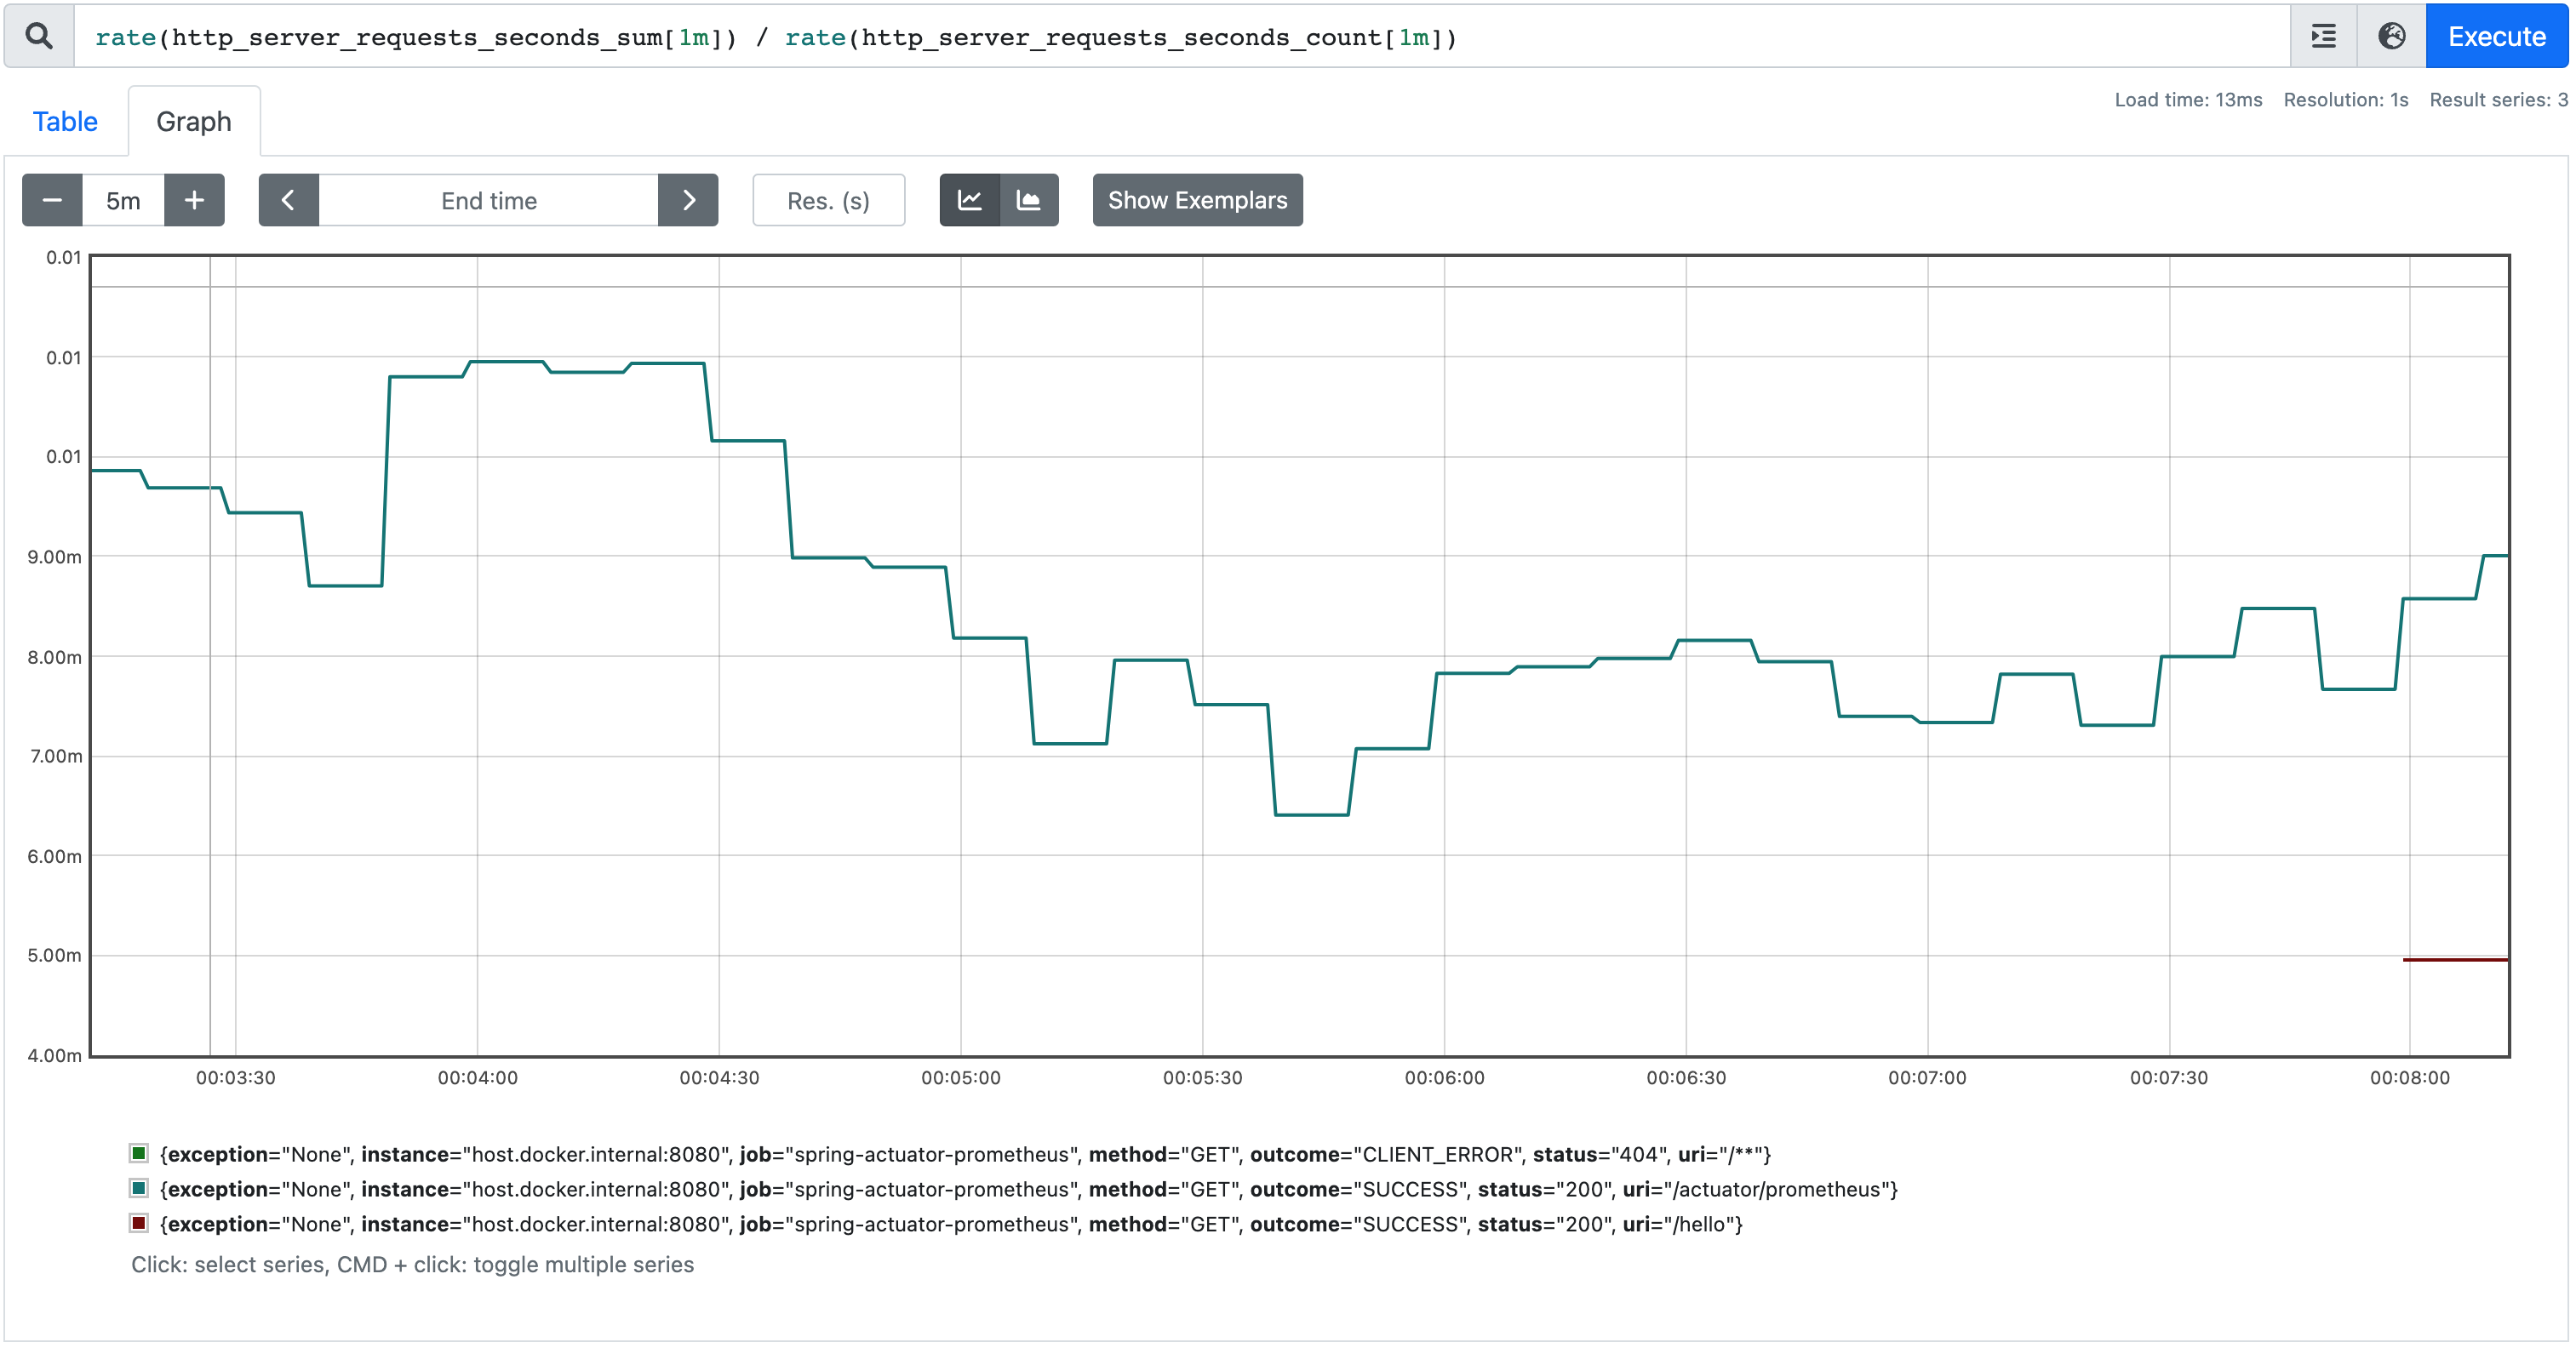Screen dimensions: 2576x1348
Task: Select the uri="/hello" series legend entry
Action: pyautogui.click(x=951, y=1224)
